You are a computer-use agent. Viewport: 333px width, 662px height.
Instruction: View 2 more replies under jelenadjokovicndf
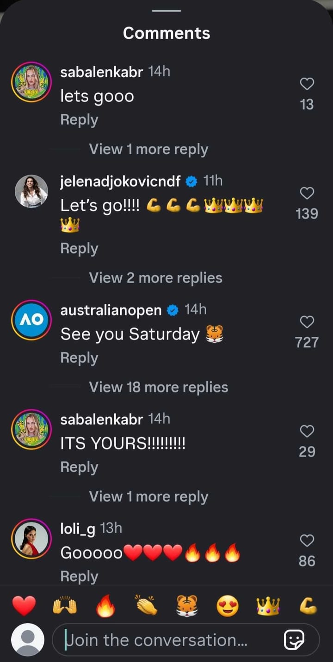coord(155,278)
